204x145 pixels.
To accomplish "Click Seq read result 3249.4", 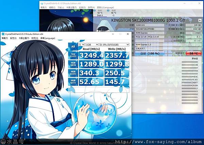I will (x=91, y=55).
